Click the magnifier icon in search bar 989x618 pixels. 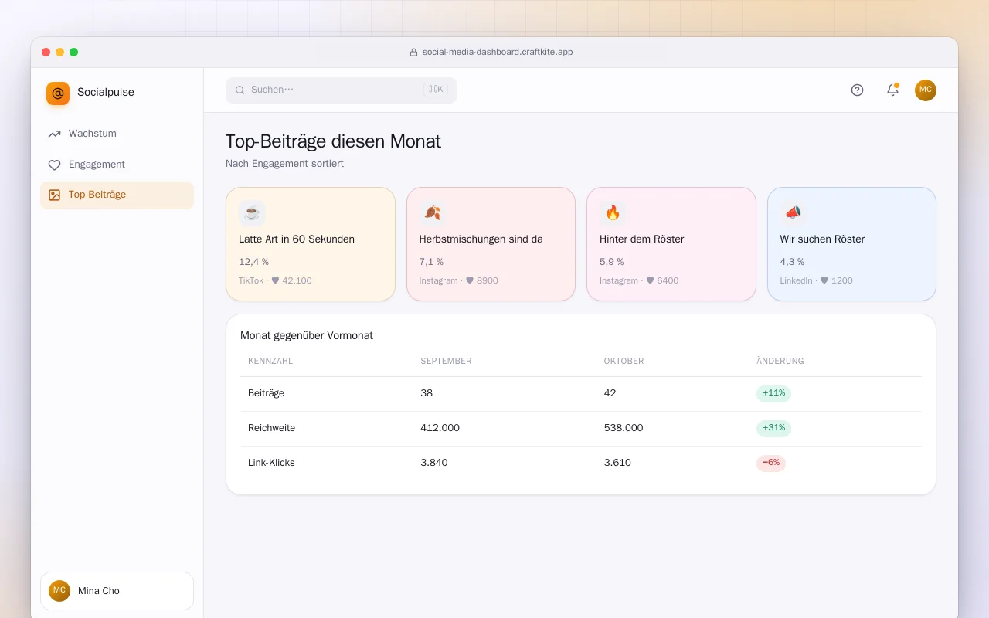(x=240, y=90)
